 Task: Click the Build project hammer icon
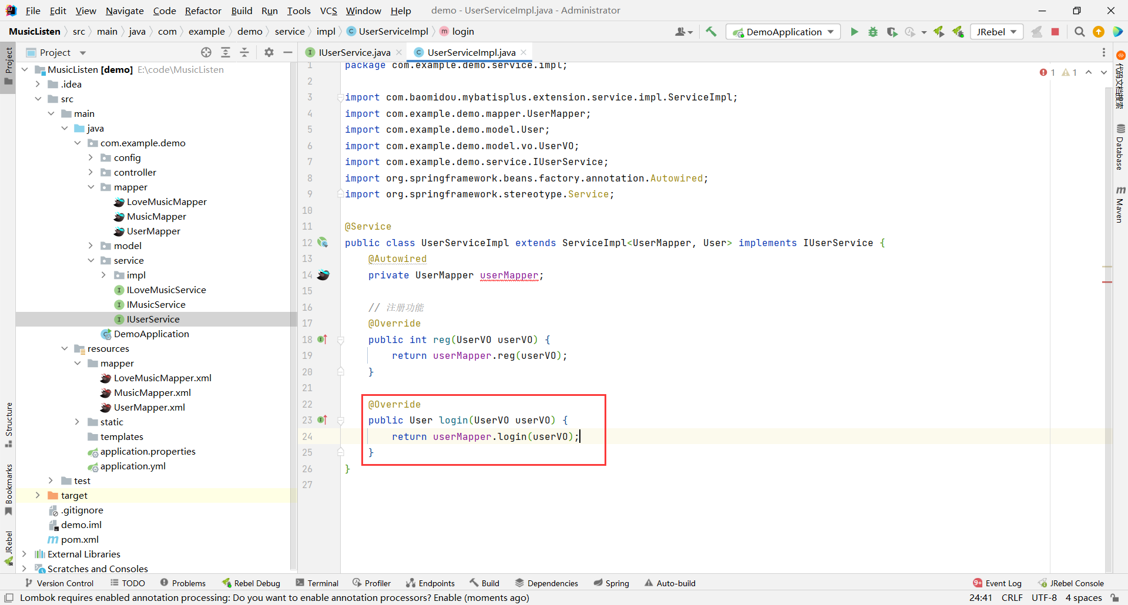pos(711,32)
